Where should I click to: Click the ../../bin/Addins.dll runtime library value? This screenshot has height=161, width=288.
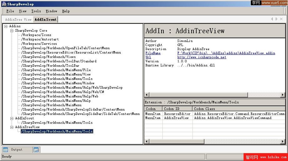[x=196, y=65]
